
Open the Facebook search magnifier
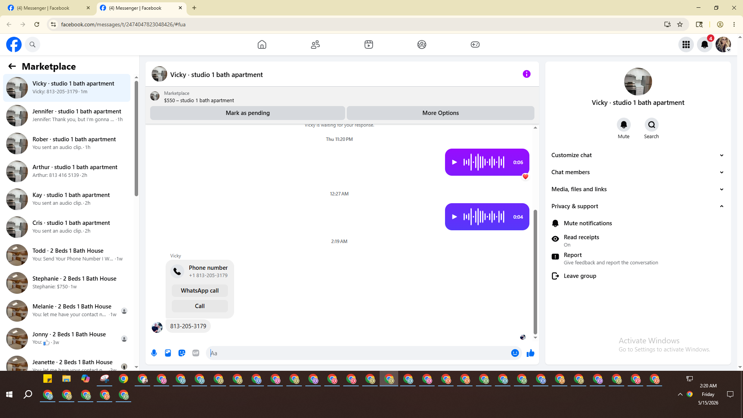[33, 45]
